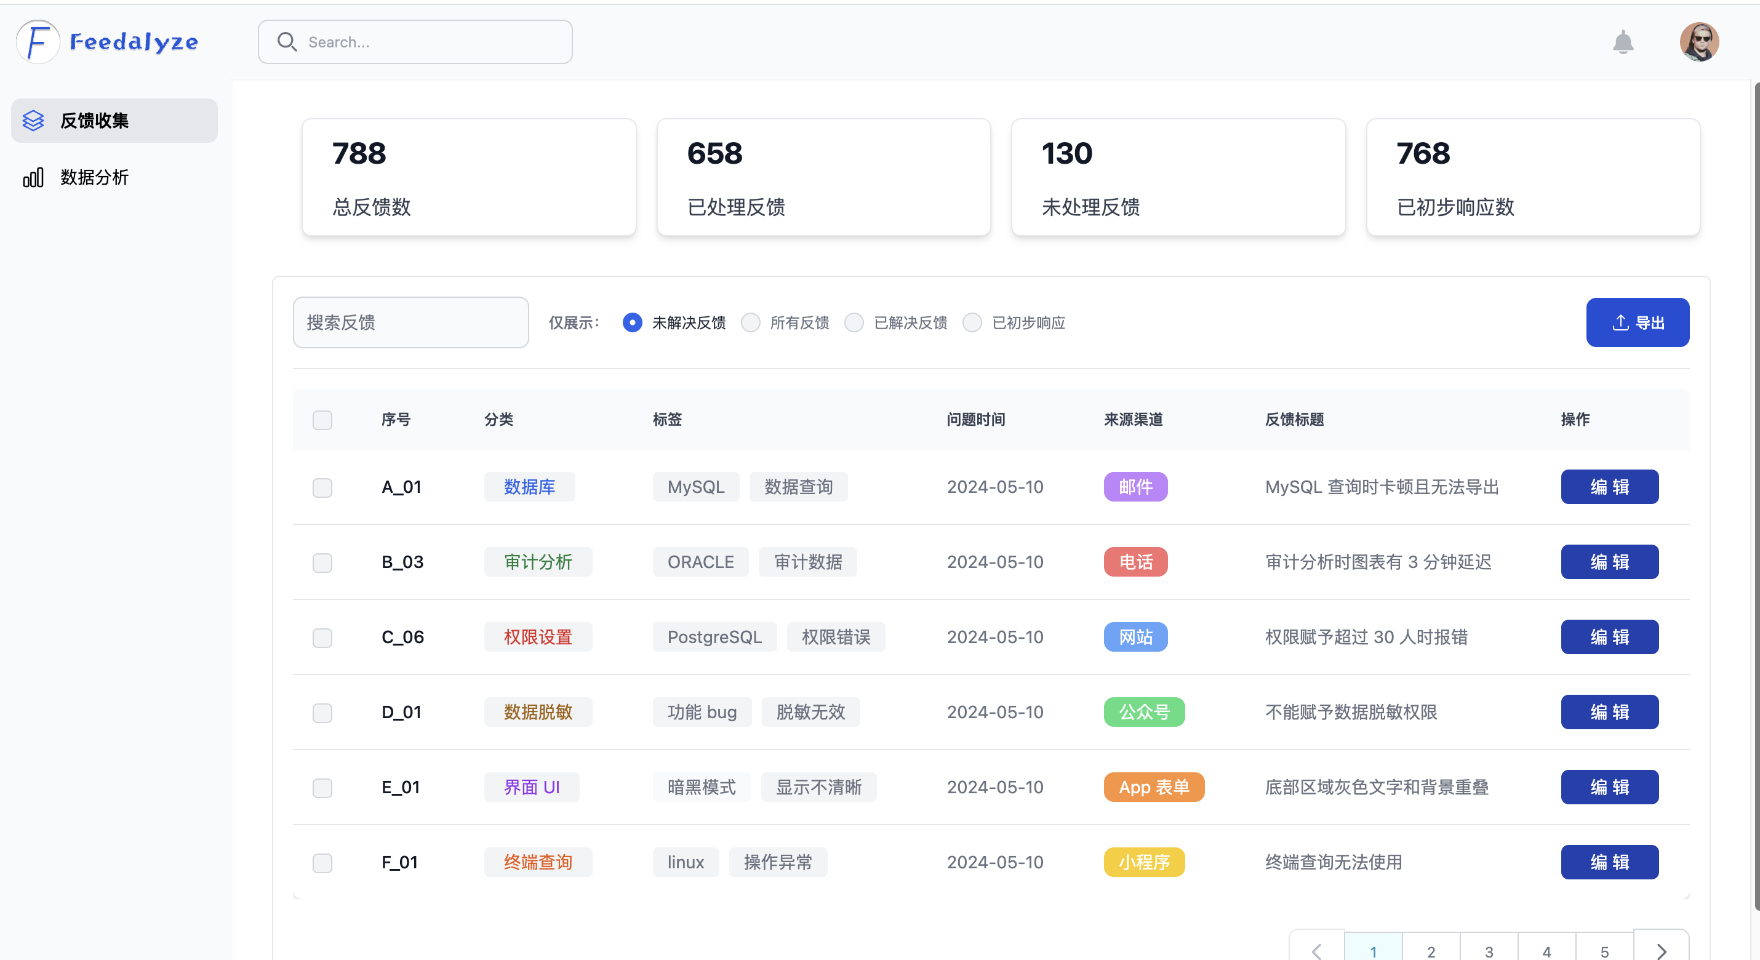Open the user avatar profile
Image resolution: width=1760 pixels, height=960 pixels.
[x=1699, y=42]
